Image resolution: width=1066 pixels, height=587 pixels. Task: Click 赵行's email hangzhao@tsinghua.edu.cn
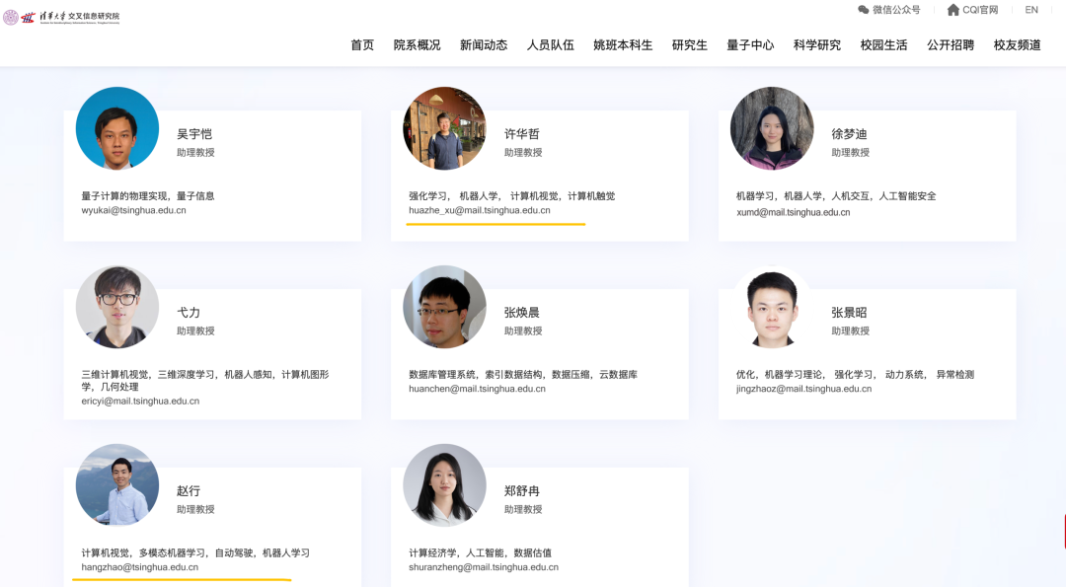click(139, 567)
